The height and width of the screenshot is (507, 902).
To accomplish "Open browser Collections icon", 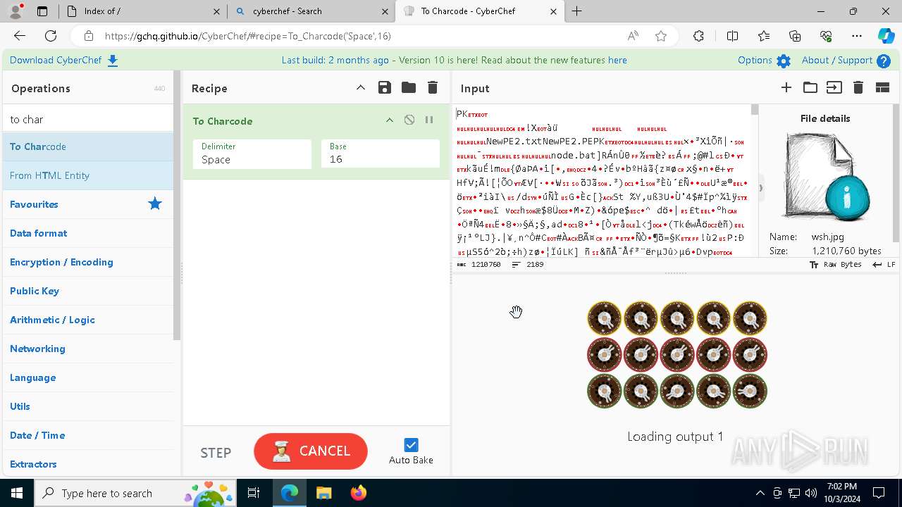I will (795, 36).
